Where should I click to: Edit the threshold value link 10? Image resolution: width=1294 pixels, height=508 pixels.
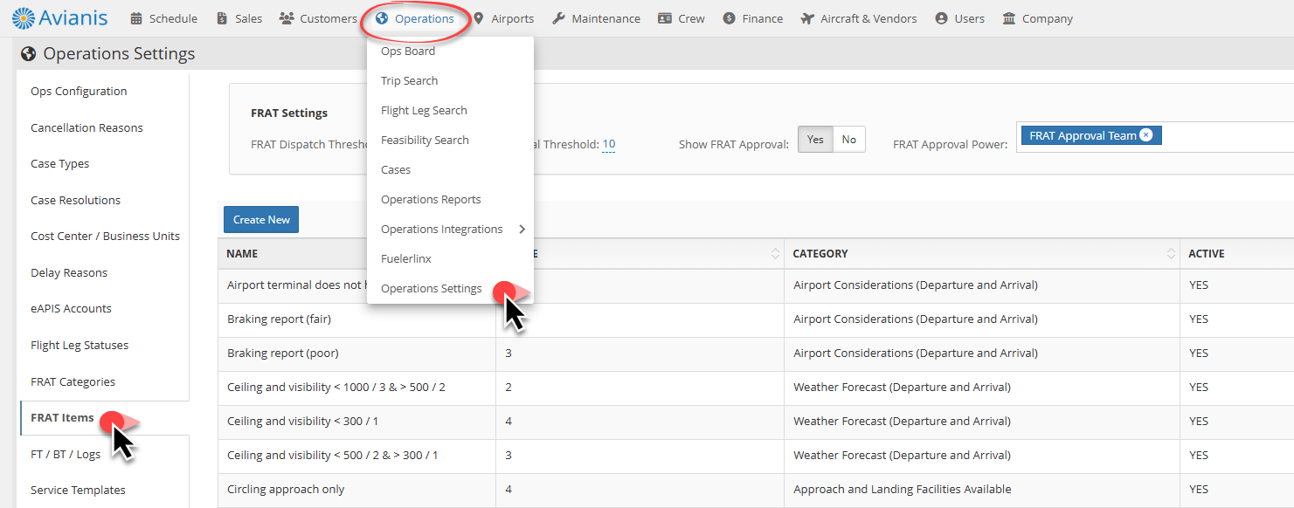point(608,145)
